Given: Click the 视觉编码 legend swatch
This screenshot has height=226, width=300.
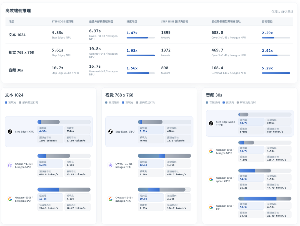Looking at the screenshot, I should tap(106, 103).
